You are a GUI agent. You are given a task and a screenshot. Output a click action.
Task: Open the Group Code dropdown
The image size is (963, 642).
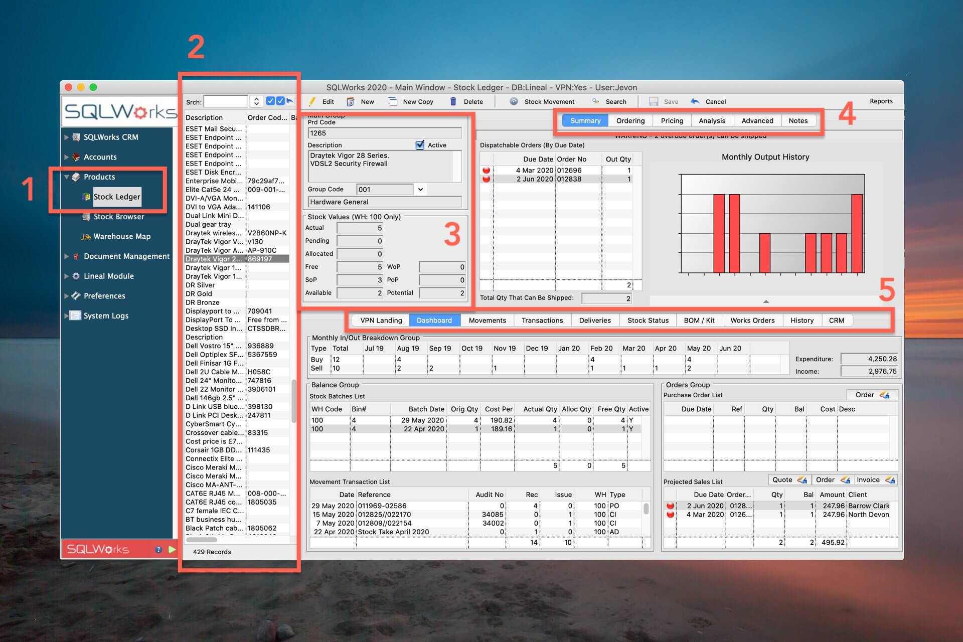coord(420,189)
